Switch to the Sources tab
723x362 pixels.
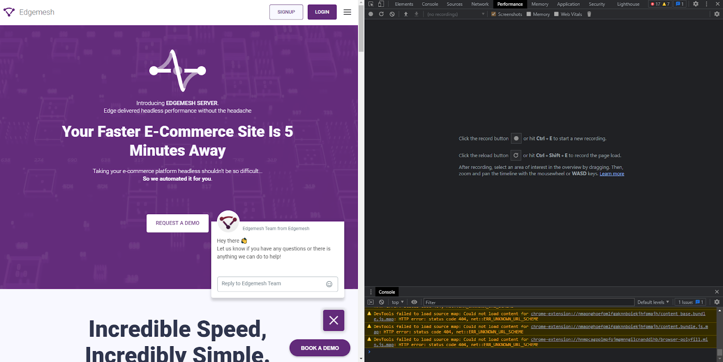454,4
